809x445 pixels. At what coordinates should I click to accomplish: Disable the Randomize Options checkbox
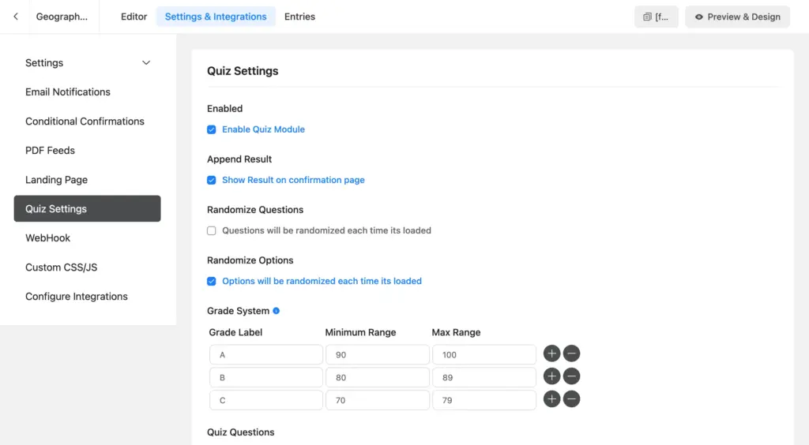pos(212,281)
